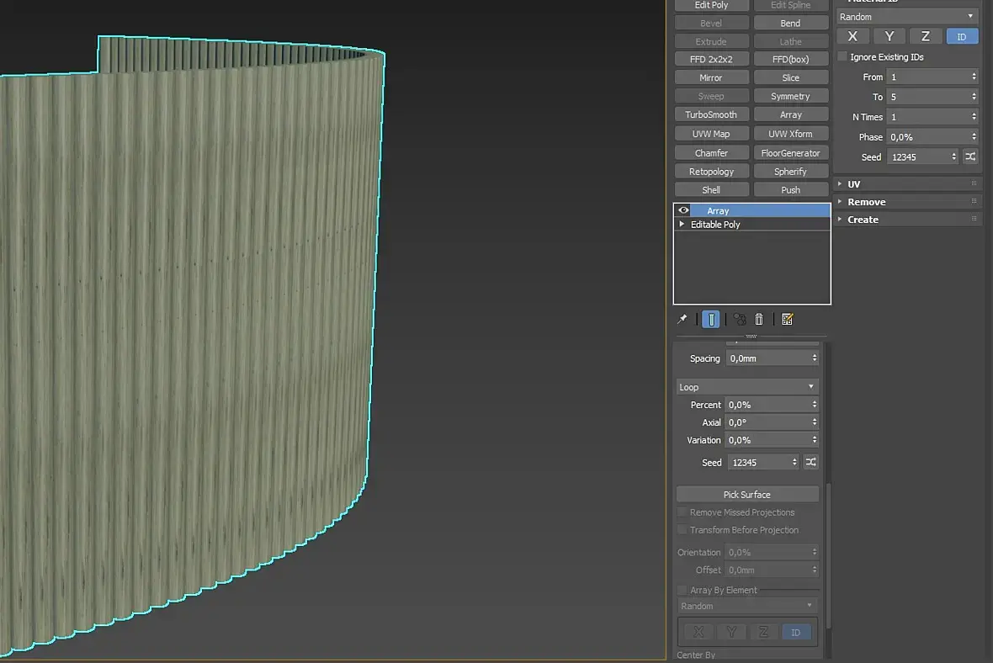Click the Pick Surface button

(x=747, y=495)
